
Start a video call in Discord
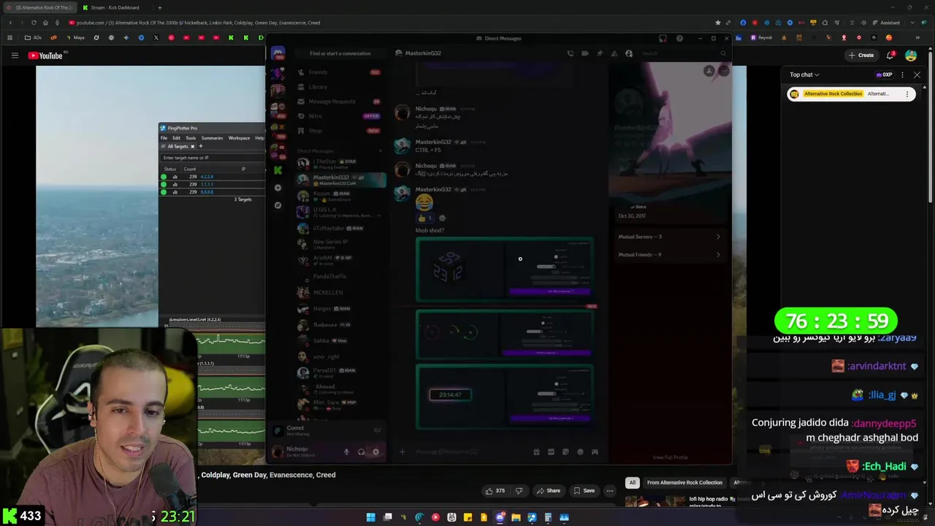585,53
